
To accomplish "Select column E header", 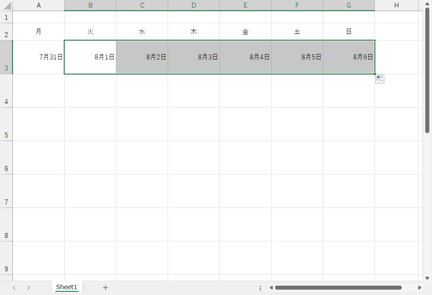I will (246, 5).
